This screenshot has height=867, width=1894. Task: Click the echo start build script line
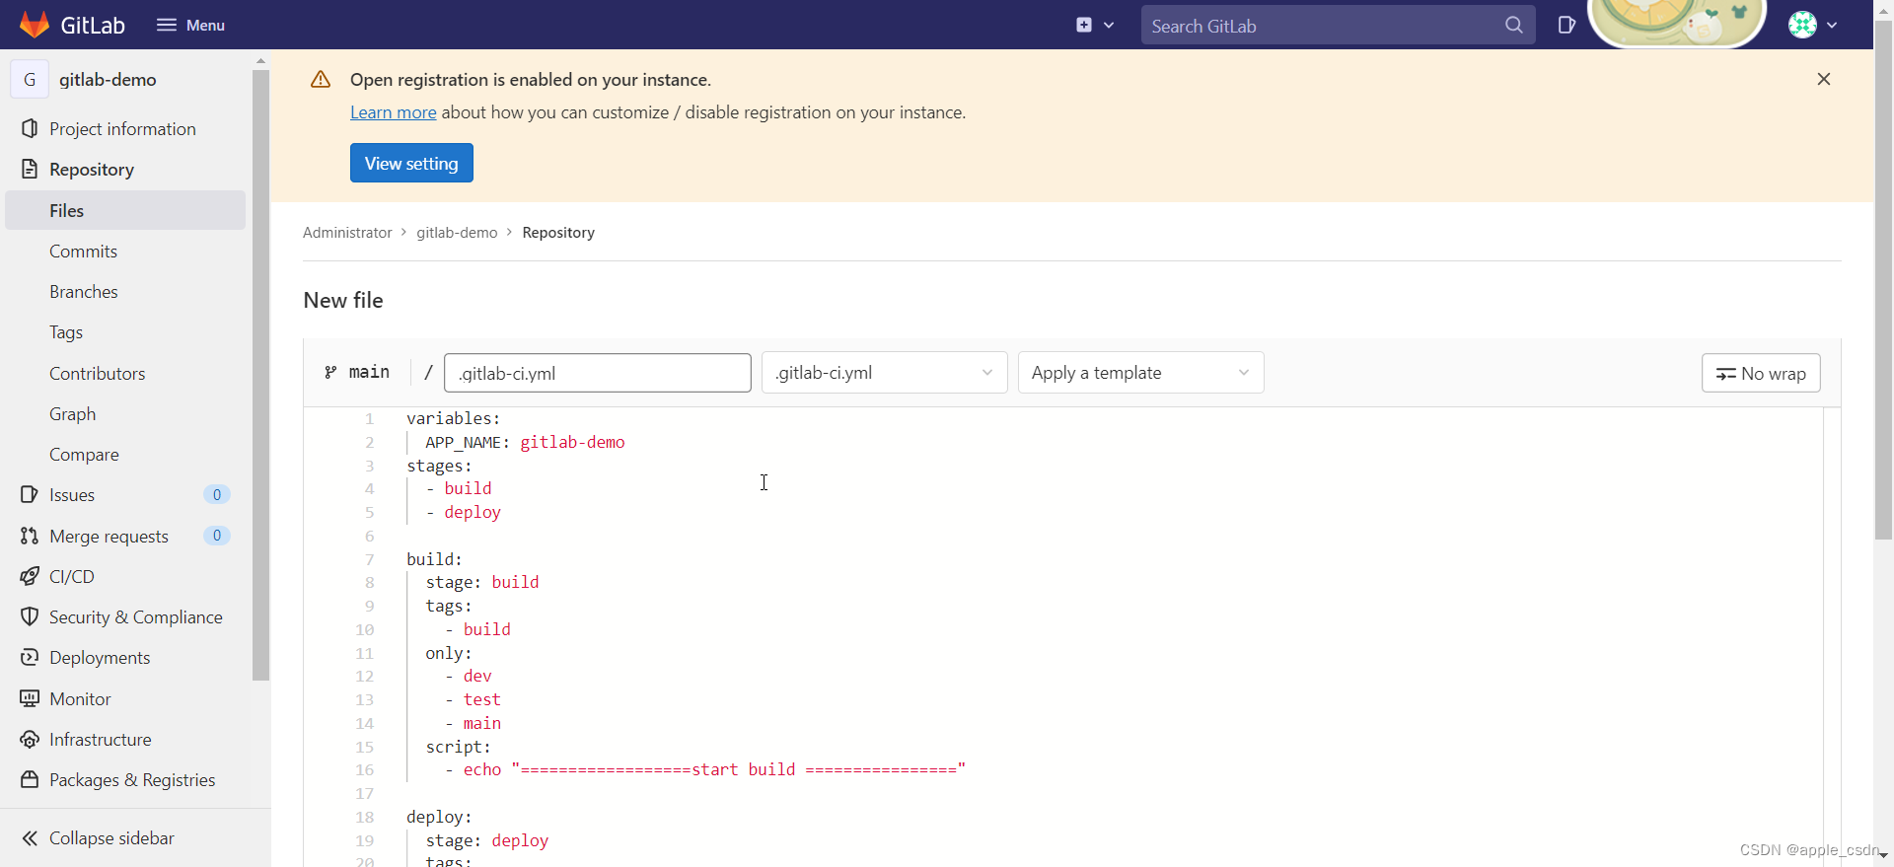click(704, 769)
